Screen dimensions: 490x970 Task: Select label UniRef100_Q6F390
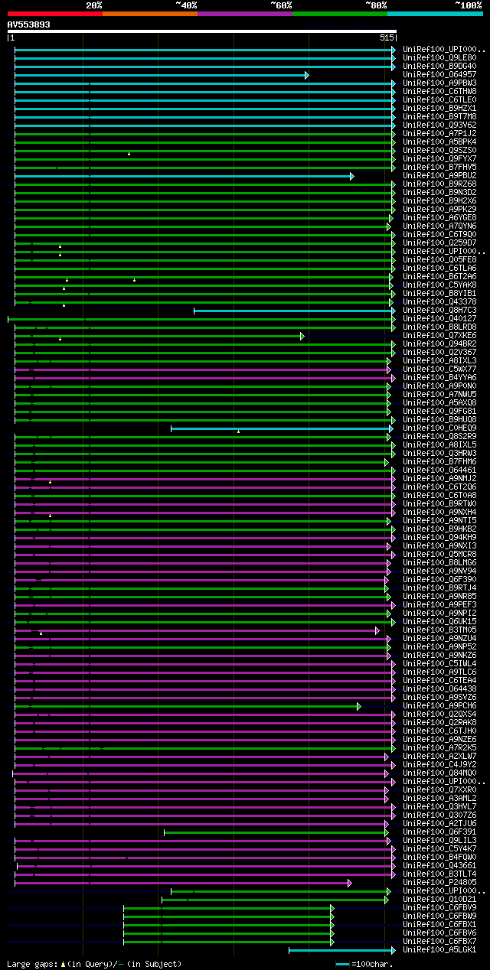pos(439,580)
